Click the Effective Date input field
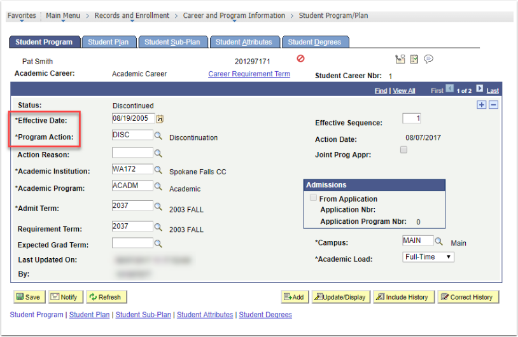This screenshot has height=337, width=518. point(133,118)
